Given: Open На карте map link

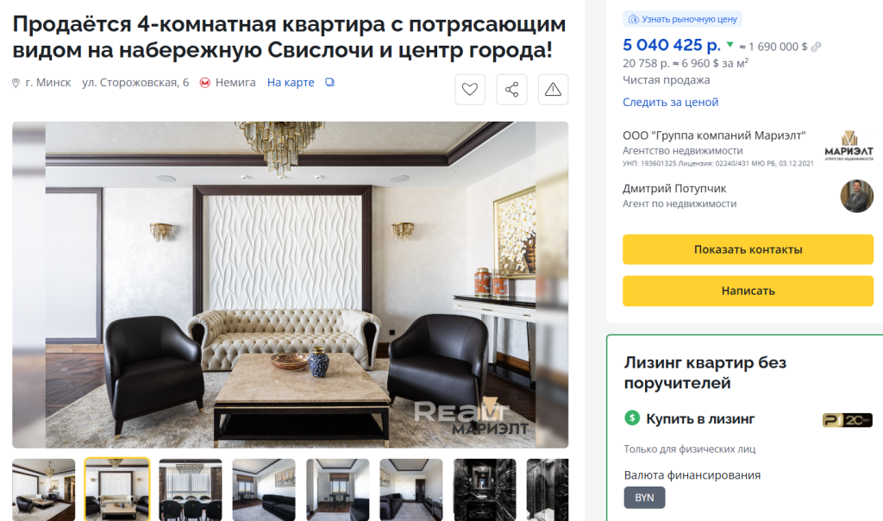Looking at the screenshot, I should point(291,82).
